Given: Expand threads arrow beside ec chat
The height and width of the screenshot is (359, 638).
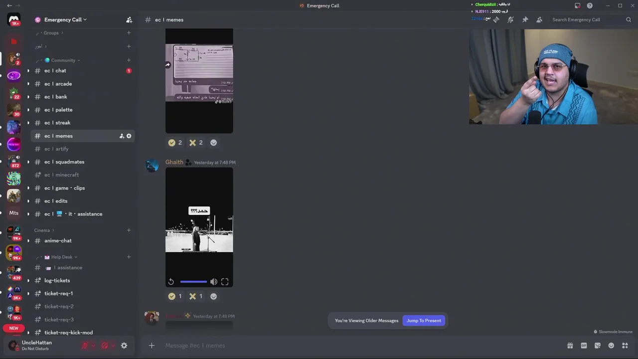Looking at the screenshot, I should pos(28,71).
